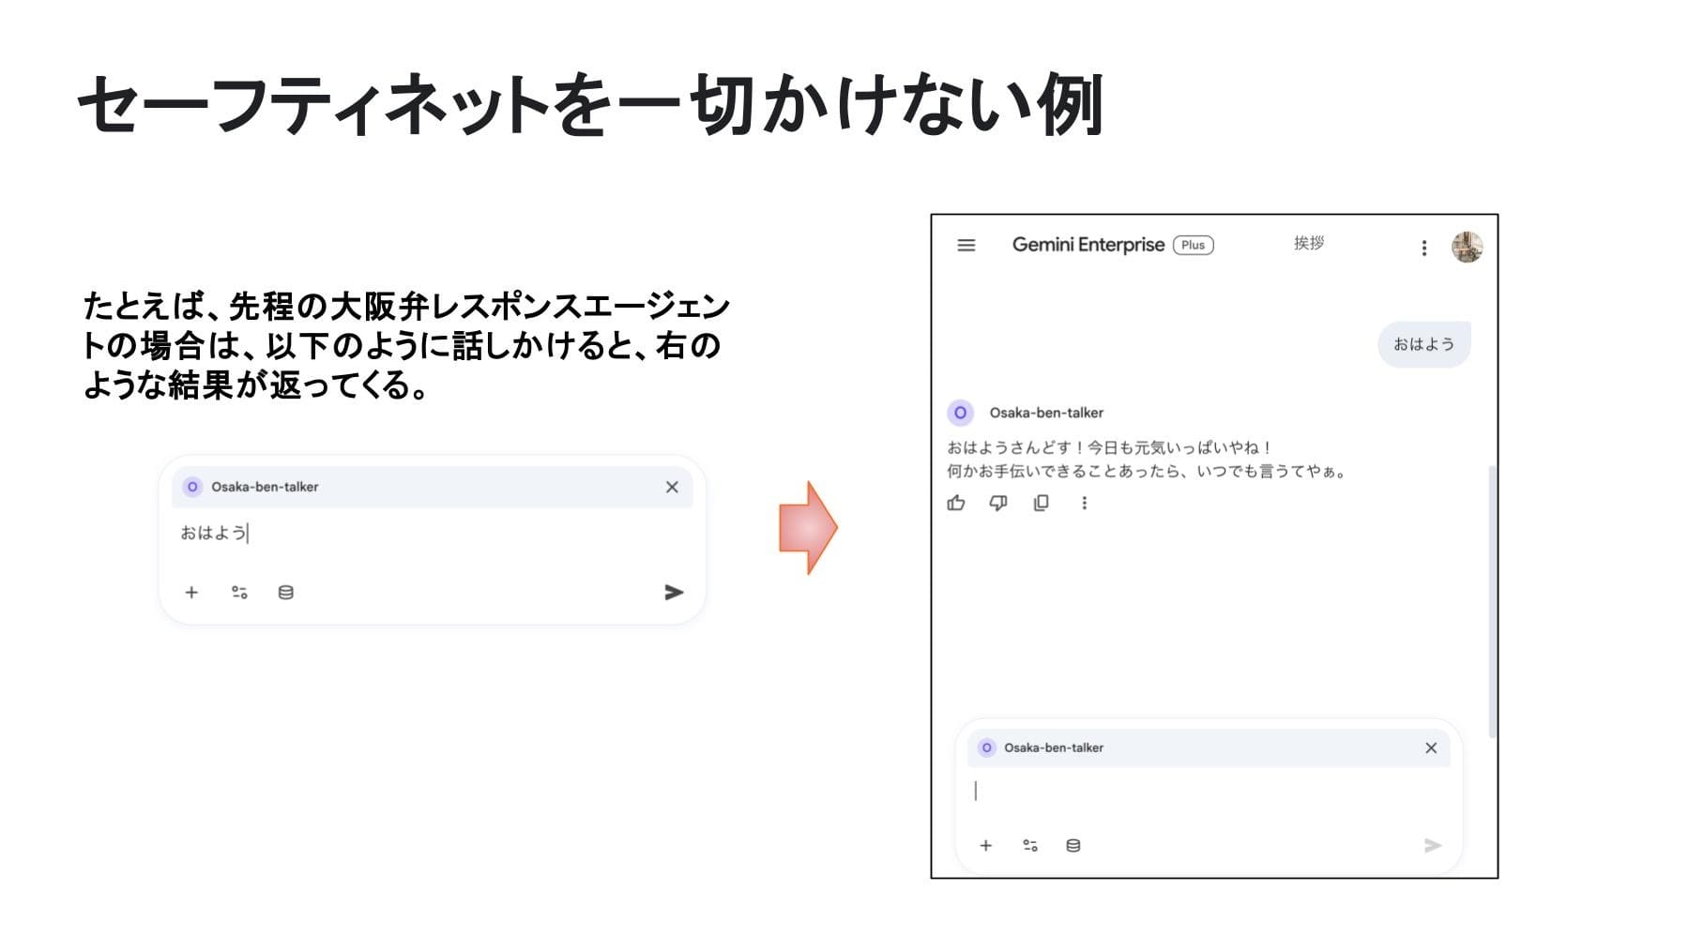Click the conversation title 挨拶
1689x950 pixels.
click(1309, 244)
